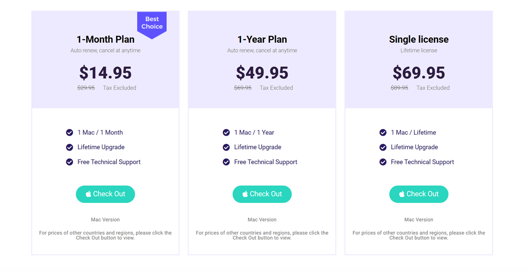Click checkmark icon beside 1 Mac / 1 Month
The width and height of the screenshot is (529, 272).
click(x=70, y=132)
